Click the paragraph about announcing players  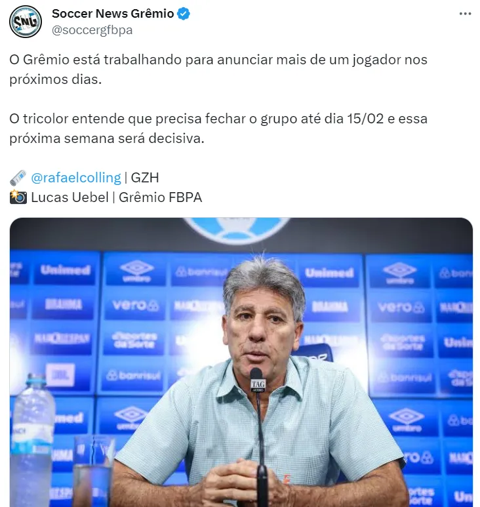218,70
